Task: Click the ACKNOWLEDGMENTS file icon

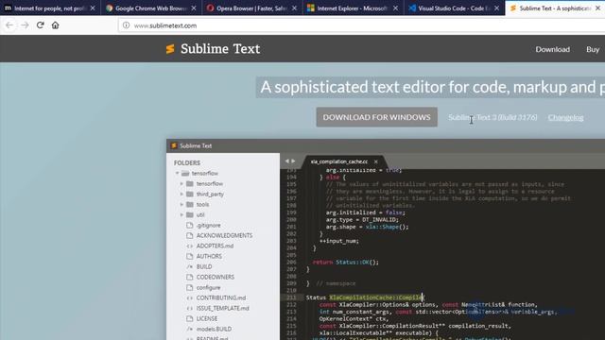Action: 190,235
